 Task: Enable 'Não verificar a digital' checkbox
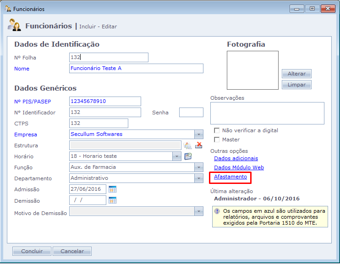coord(217,130)
